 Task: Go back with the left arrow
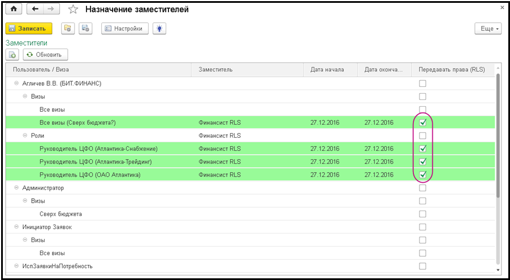[x=36, y=10]
